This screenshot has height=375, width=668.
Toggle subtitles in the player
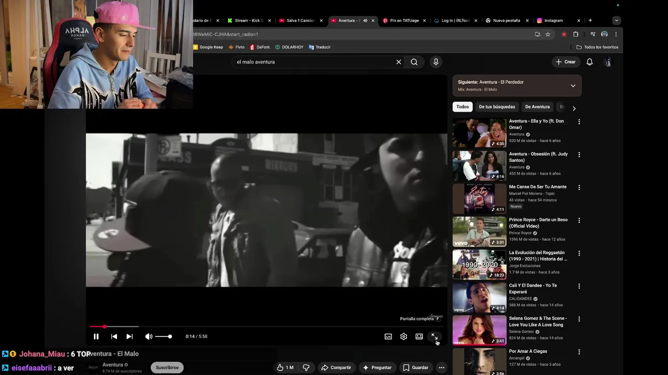click(x=388, y=336)
